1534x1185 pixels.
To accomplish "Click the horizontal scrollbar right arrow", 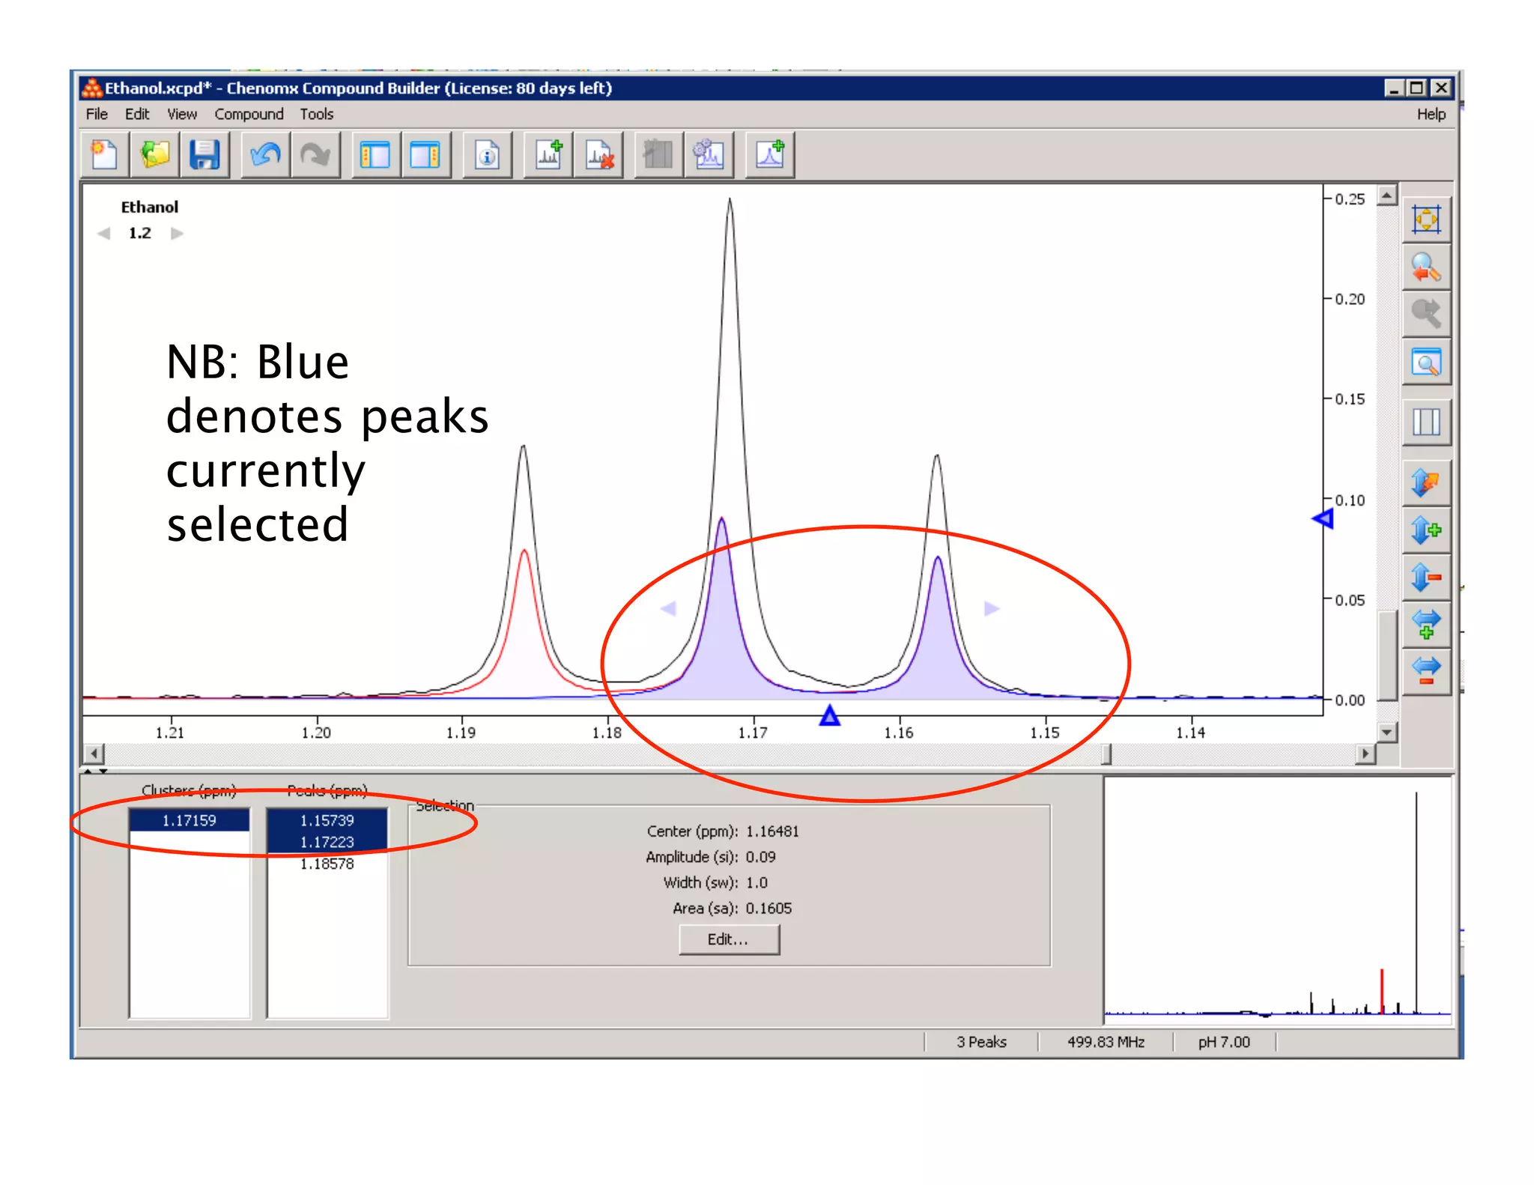I will click(x=1366, y=753).
